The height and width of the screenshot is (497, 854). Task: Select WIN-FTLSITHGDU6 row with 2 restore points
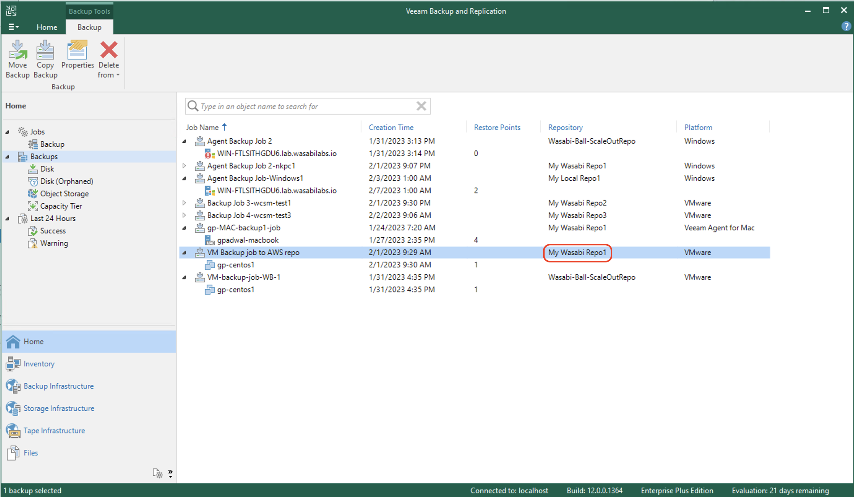474,191
